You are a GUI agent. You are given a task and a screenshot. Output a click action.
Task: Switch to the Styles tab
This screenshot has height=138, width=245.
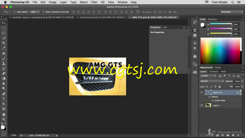click(x=218, y=67)
